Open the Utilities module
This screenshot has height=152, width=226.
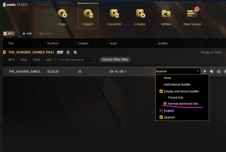click(166, 17)
